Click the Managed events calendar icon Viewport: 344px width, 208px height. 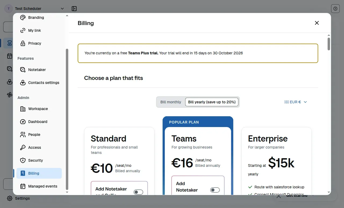coord(23,186)
